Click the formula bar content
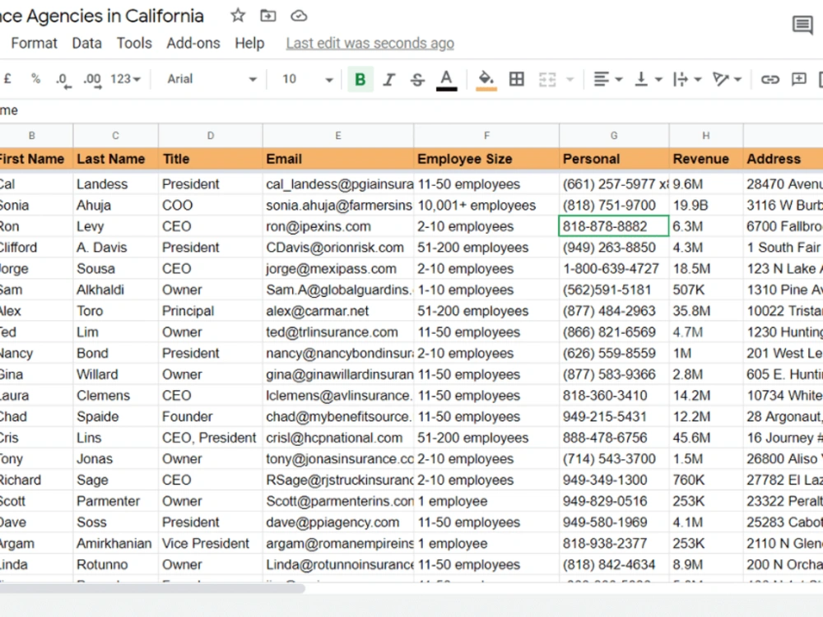The image size is (823, 617). click(411, 110)
